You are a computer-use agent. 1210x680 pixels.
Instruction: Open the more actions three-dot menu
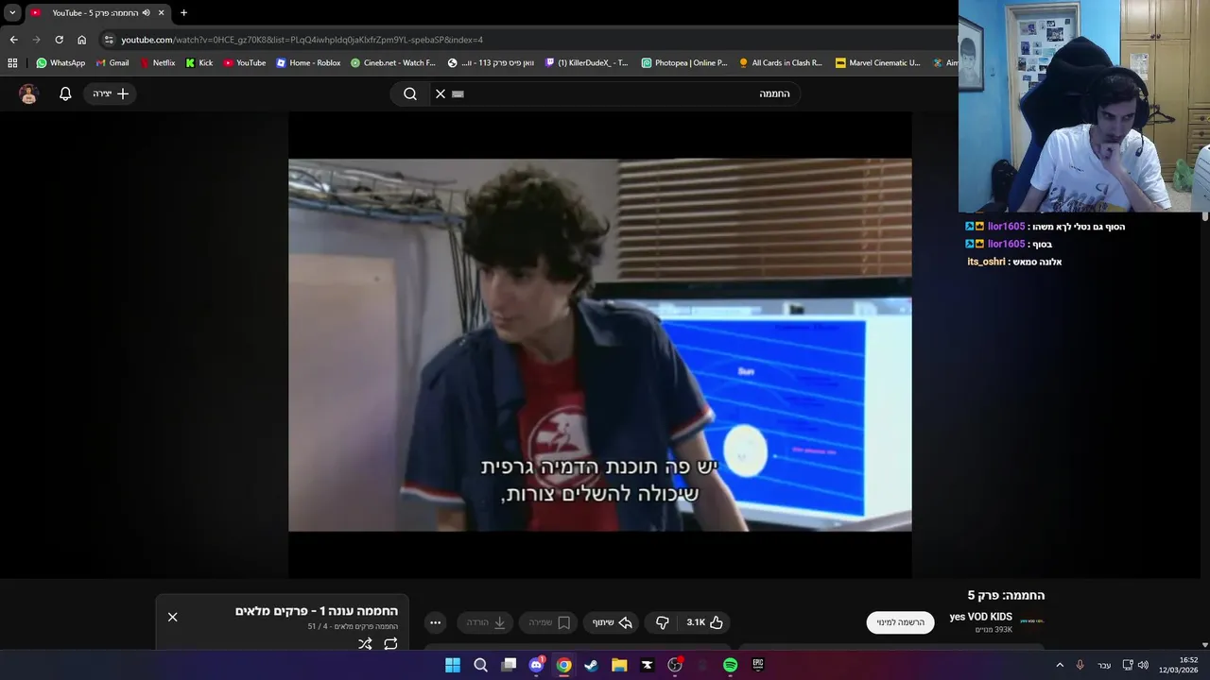(x=435, y=622)
